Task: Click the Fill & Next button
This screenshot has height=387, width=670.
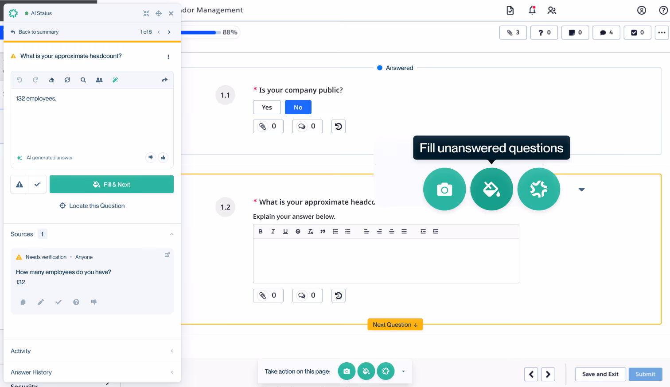Action: click(x=112, y=185)
